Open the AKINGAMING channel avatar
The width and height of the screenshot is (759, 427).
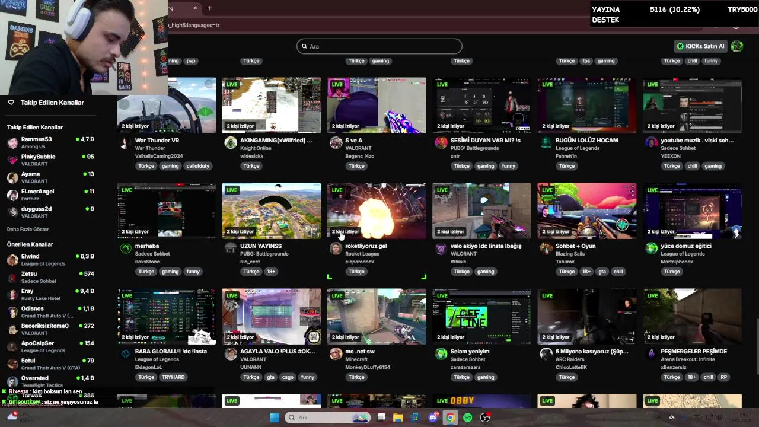click(x=231, y=143)
